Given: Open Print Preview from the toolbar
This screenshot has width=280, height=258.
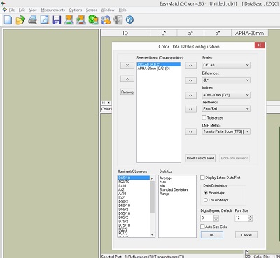Looking at the screenshot, I should (45, 20).
